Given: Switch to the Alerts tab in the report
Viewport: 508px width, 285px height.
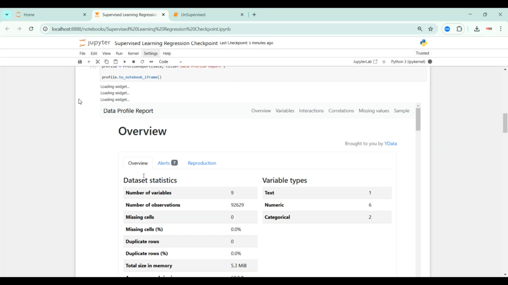Looking at the screenshot, I should (167, 163).
